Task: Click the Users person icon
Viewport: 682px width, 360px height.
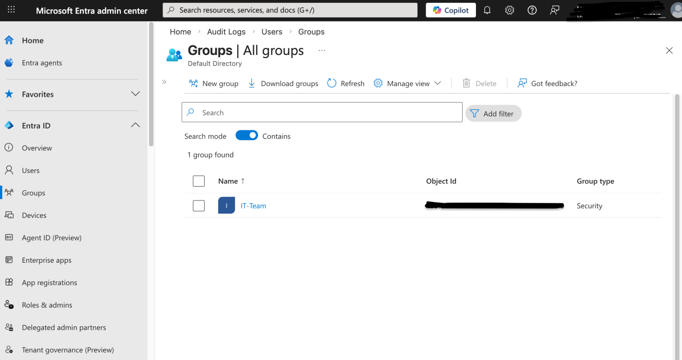Action: point(9,170)
